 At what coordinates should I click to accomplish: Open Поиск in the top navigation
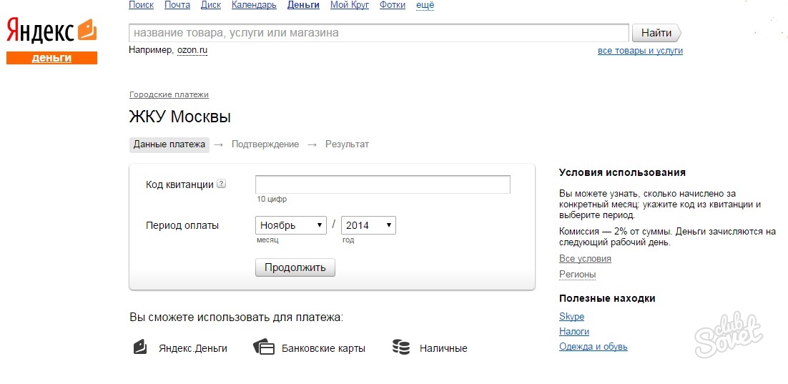point(141,5)
